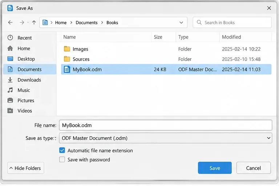Click the Music note icon
This screenshot has width=279, height=186.
[x=10, y=90]
